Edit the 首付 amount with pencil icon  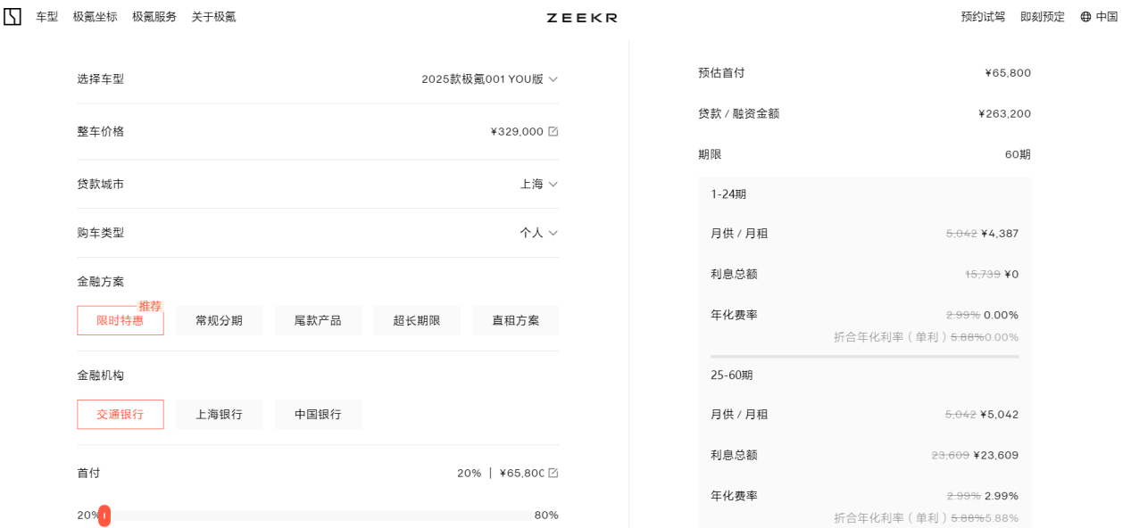click(553, 473)
